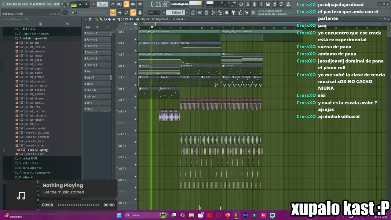Open Playlist options menu arrow
The width and height of the screenshot is (391, 220).
click(x=86, y=19)
